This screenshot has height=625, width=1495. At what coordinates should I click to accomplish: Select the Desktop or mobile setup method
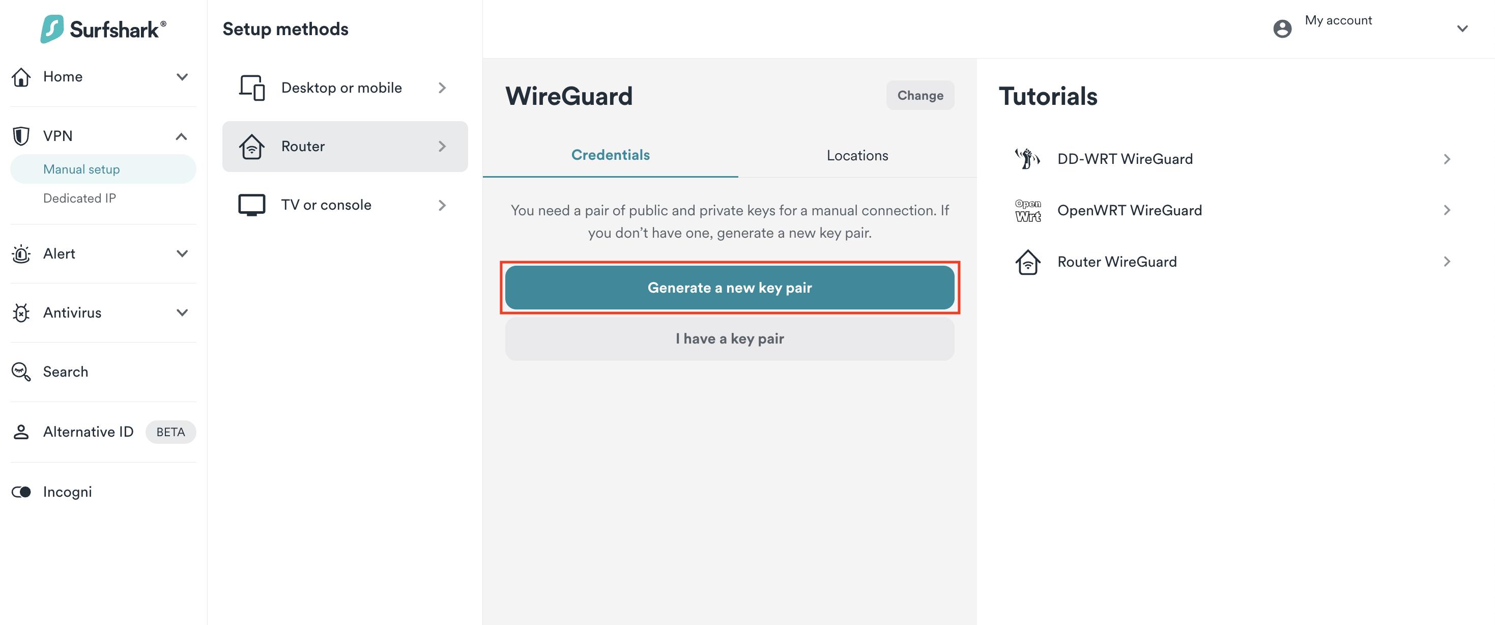[341, 88]
